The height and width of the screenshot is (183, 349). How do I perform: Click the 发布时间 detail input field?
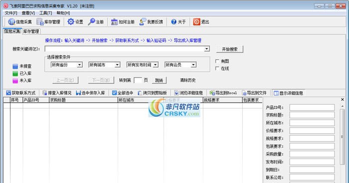coord(312,162)
